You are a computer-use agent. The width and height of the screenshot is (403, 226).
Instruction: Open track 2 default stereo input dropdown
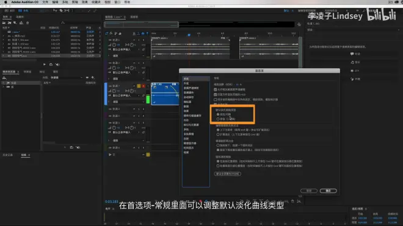[x=126, y=72]
